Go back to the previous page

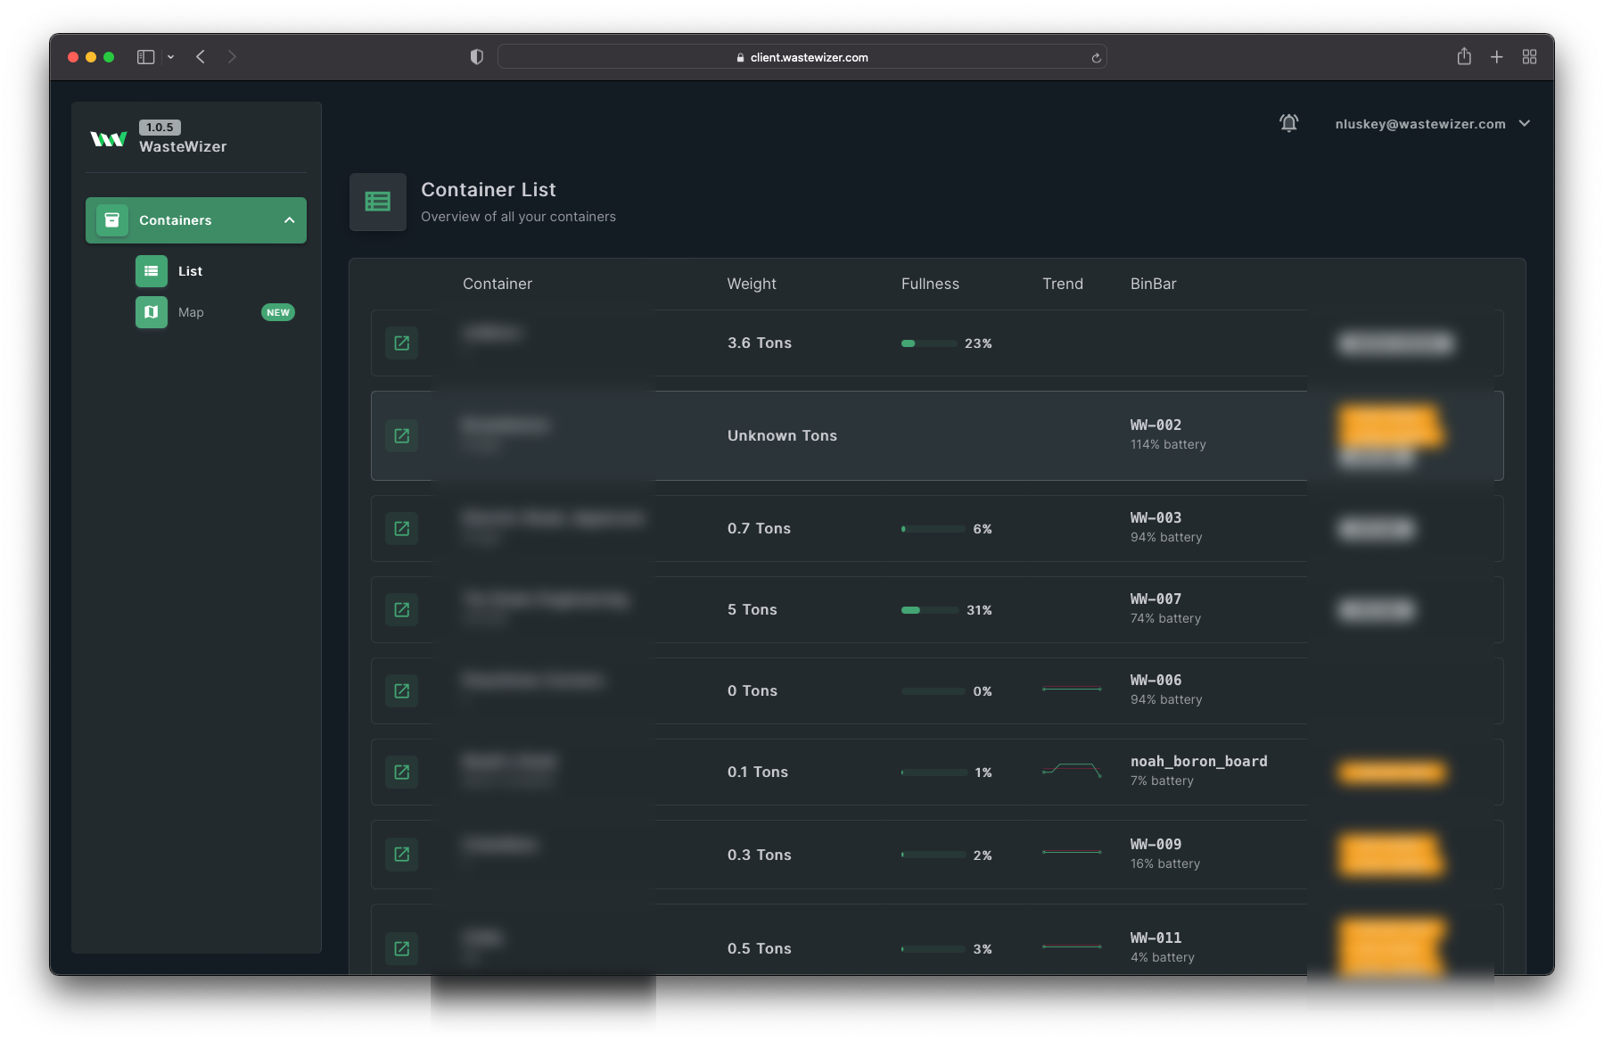coord(201,57)
